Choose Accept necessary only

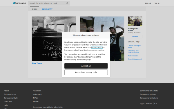pos(86,72)
